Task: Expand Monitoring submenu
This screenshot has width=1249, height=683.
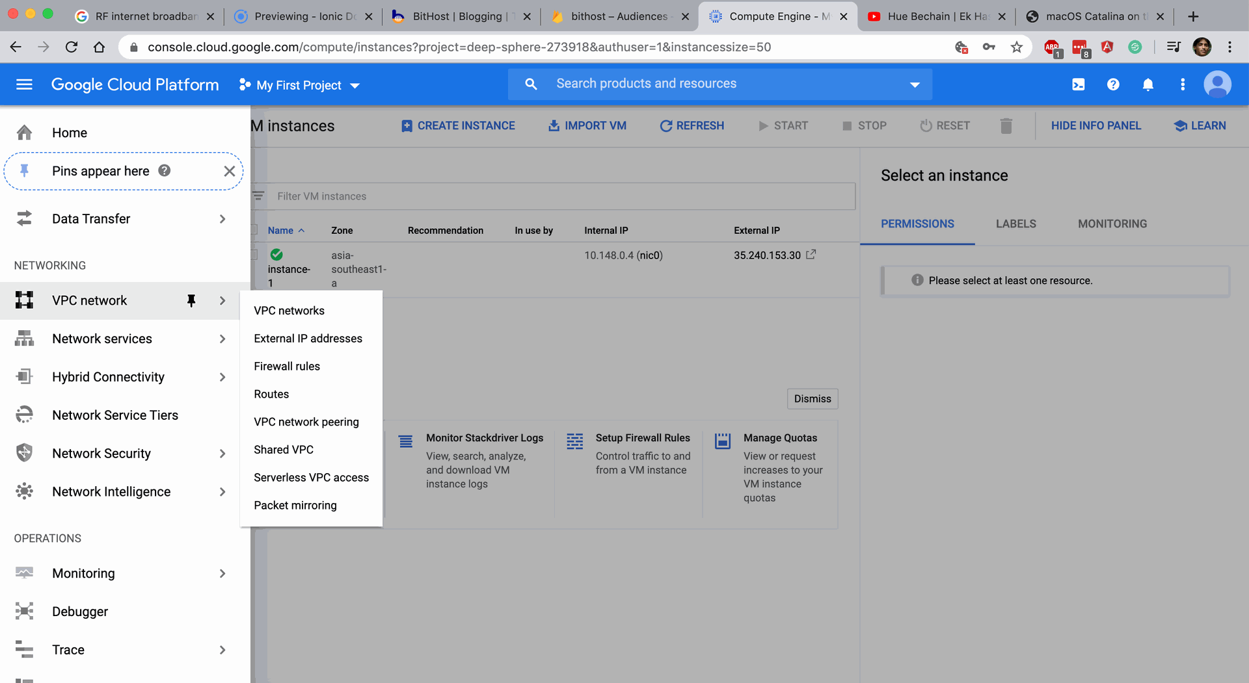Action: (222, 573)
